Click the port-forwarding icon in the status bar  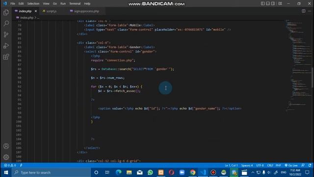[x=21, y=165]
